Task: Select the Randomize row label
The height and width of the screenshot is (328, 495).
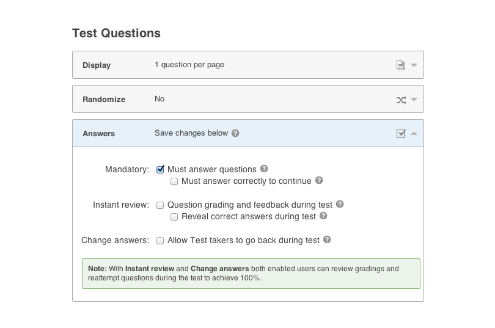Action: coord(104,100)
